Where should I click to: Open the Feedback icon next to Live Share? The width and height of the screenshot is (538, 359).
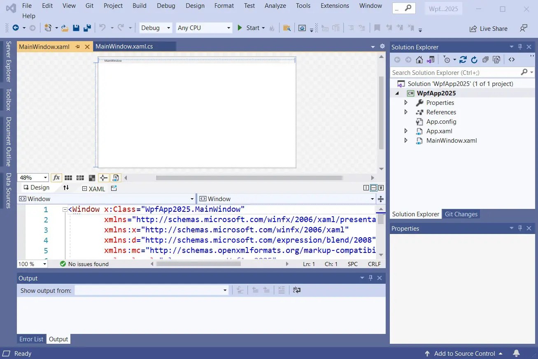524,28
